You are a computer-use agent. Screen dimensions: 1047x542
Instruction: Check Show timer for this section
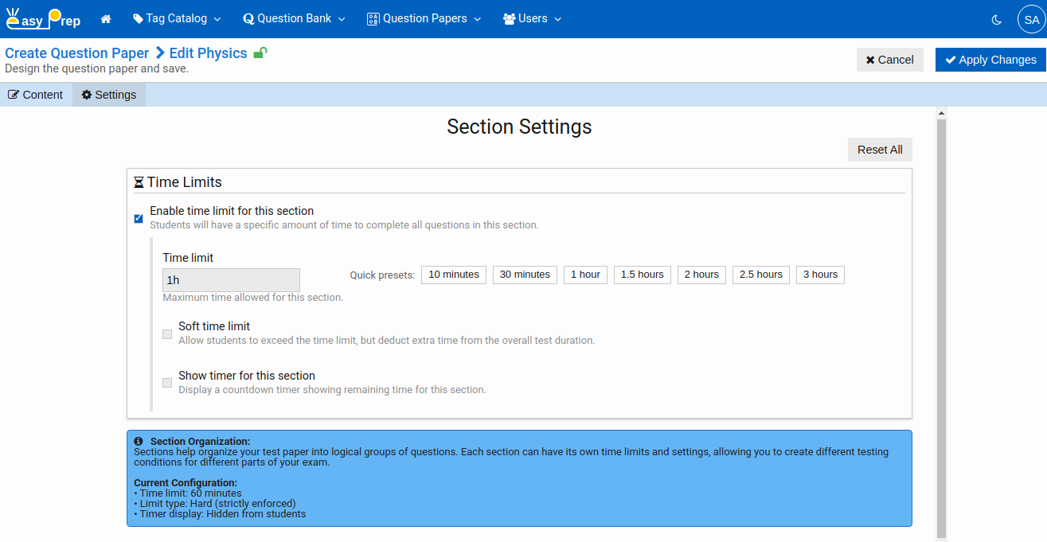[x=166, y=382]
